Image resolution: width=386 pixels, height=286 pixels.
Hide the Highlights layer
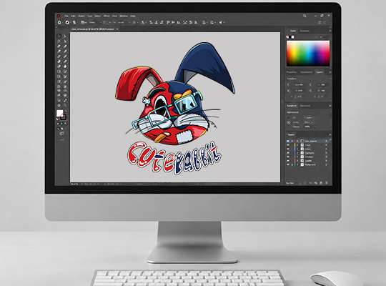(x=288, y=153)
